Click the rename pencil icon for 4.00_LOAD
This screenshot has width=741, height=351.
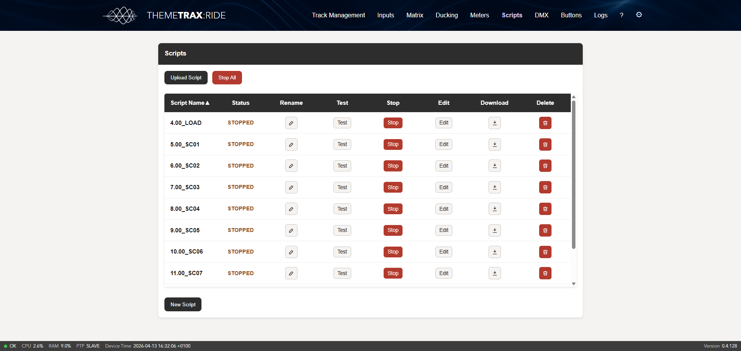click(x=291, y=123)
